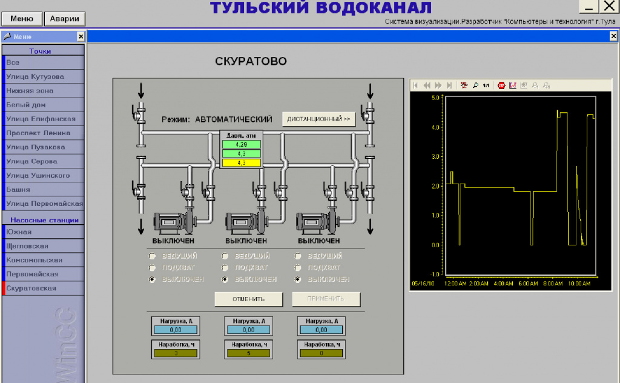Click yellow pressure value field 4,3

point(241,162)
